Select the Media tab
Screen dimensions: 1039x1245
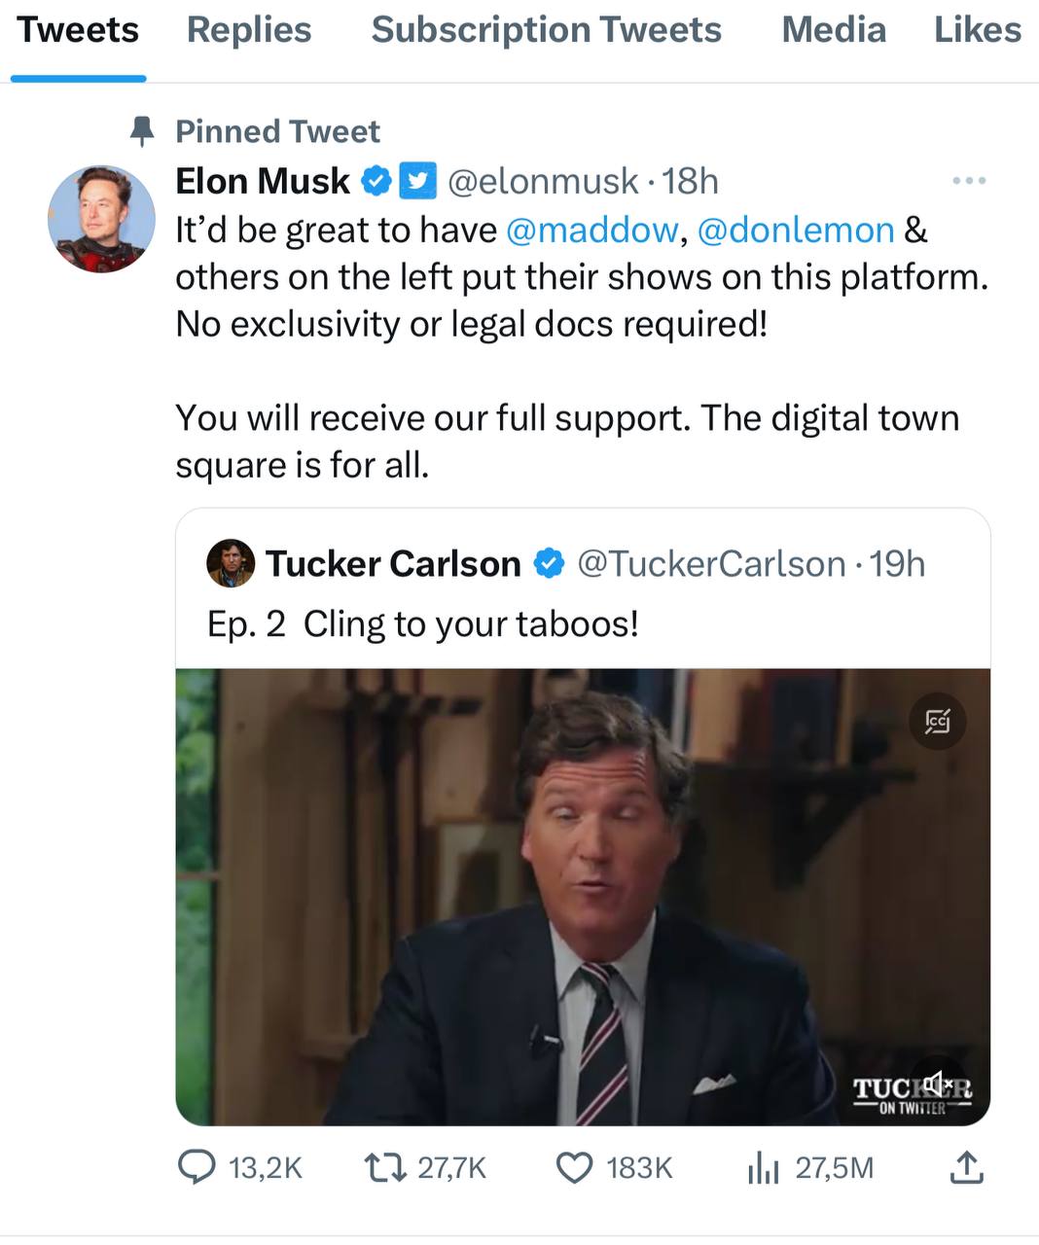point(834,30)
